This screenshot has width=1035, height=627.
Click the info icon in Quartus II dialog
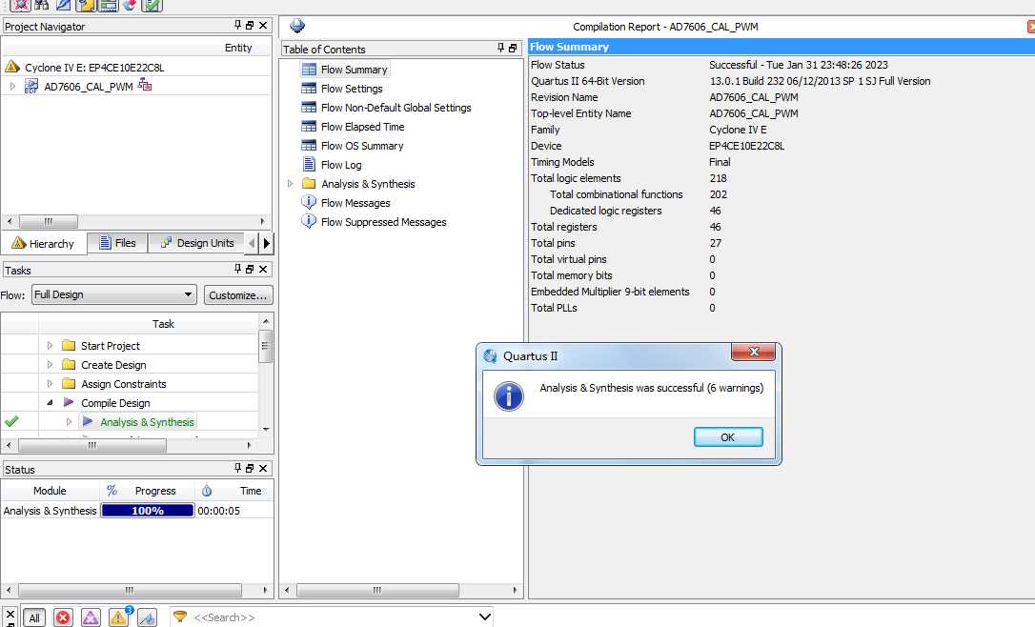(509, 396)
